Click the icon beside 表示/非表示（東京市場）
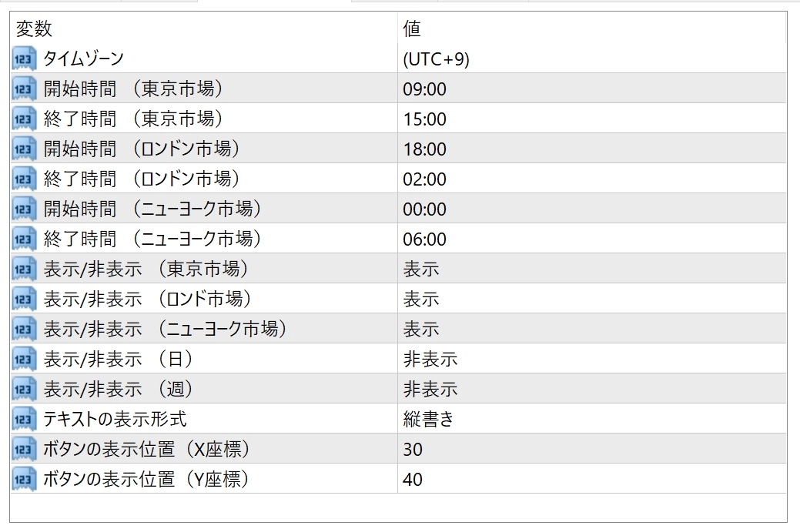Image resolution: width=800 pixels, height=529 pixels. pyautogui.click(x=24, y=270)
